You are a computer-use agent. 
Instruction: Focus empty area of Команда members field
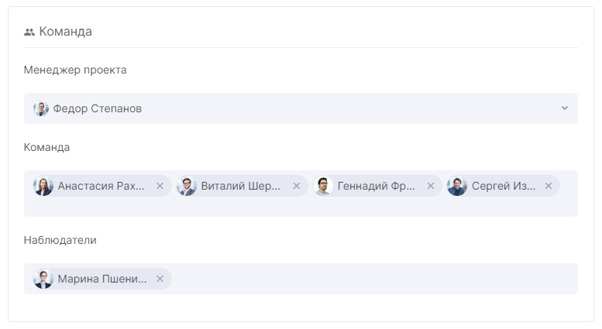pos(301,207)
